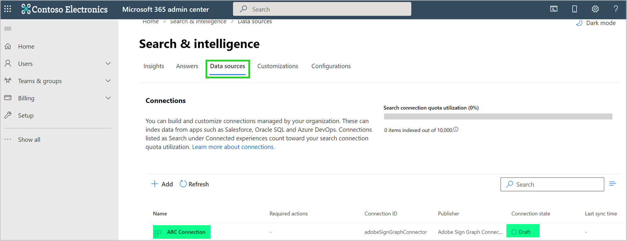
Task: Click the info icon beside items indexed
Action: tap(456, 129)
